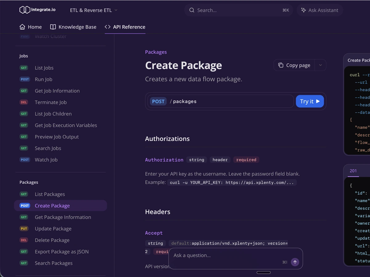Image resolution: width=370 pixels, height=277 pixels.
Task: Open the Knowledge Base tab
Action: coord(73,27)
